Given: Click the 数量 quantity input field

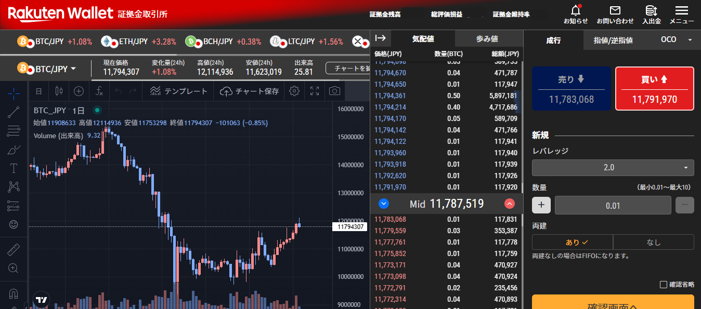Looking at the screenshot, I should 613,205.
